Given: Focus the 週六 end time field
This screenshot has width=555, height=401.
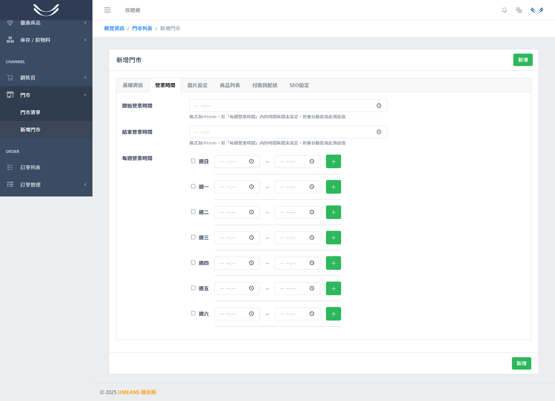Looking at the screenshot, I should 297,314.
